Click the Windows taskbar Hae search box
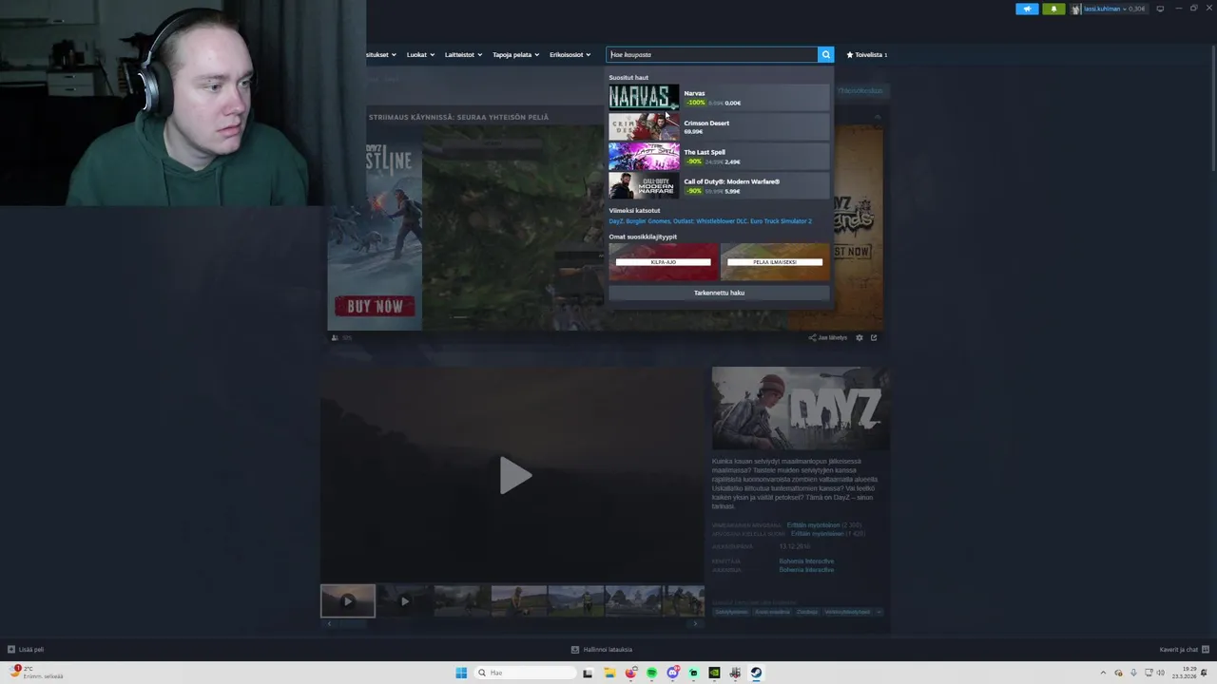Screen dimensions: 1217x684 (525, 673)
